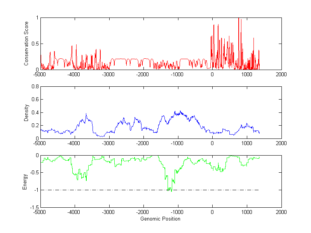Click the blue density peak near -3700

point(86,114)
